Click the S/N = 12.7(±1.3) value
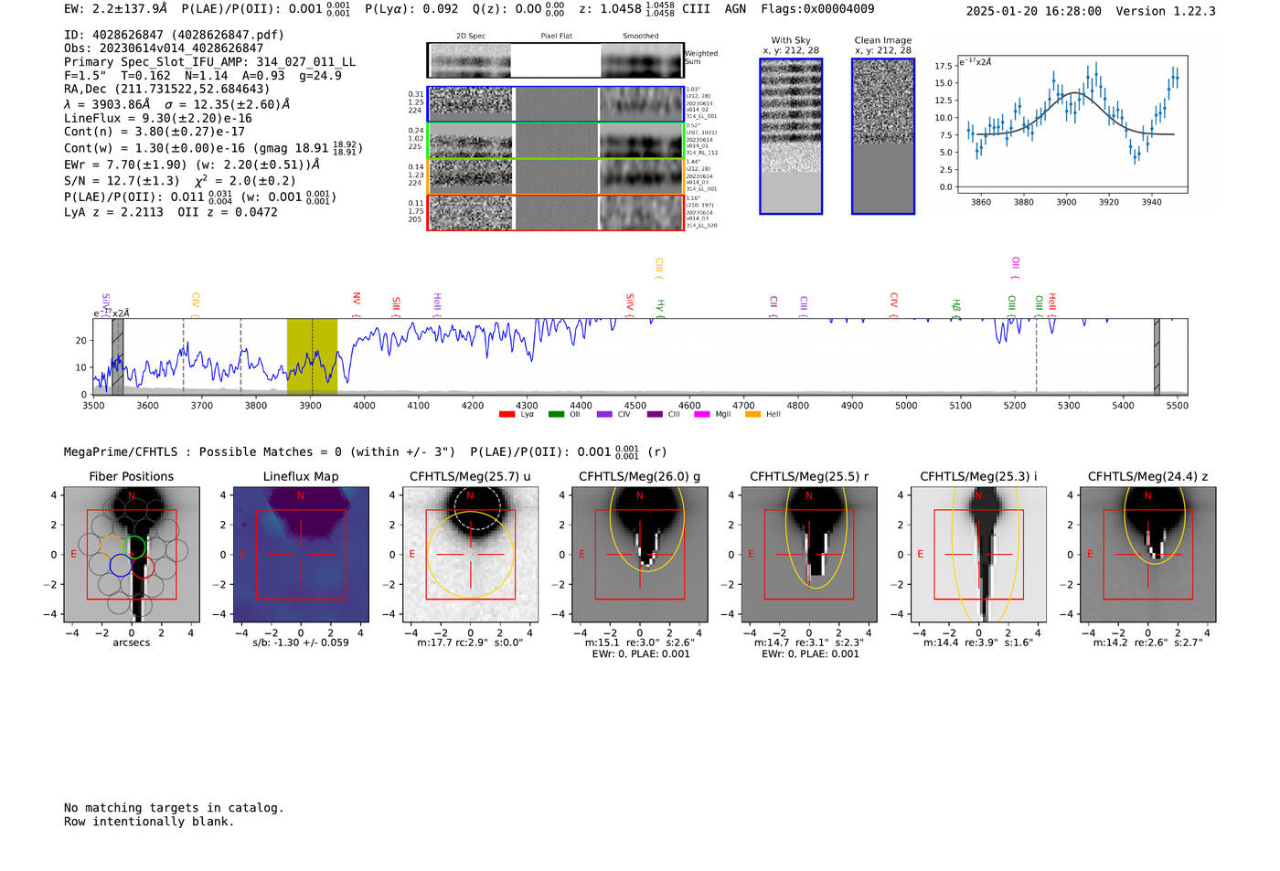 click(x=122, y=181)
